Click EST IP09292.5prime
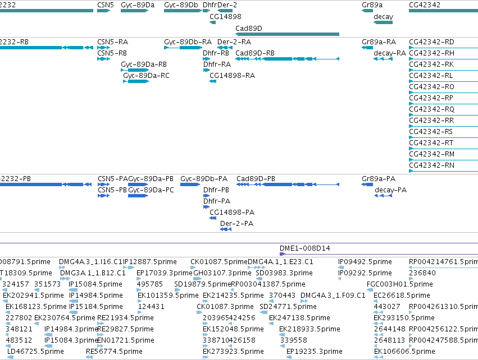The width and height of the screenshot is (478, 360). [365, 273]
